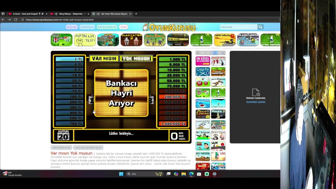Viewport: 336px width, 189px height.
Task: Open File Explorer from the taskbar
Action: [183, 174]
